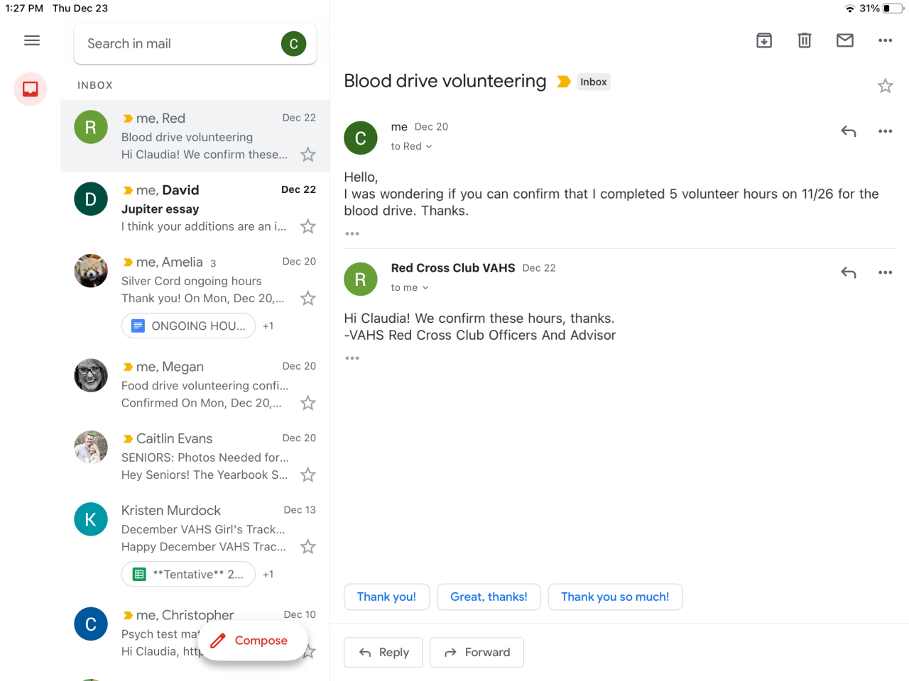Open the hamburger main menu
This screenshot has width=909, height=681.
tap(32, 40)
